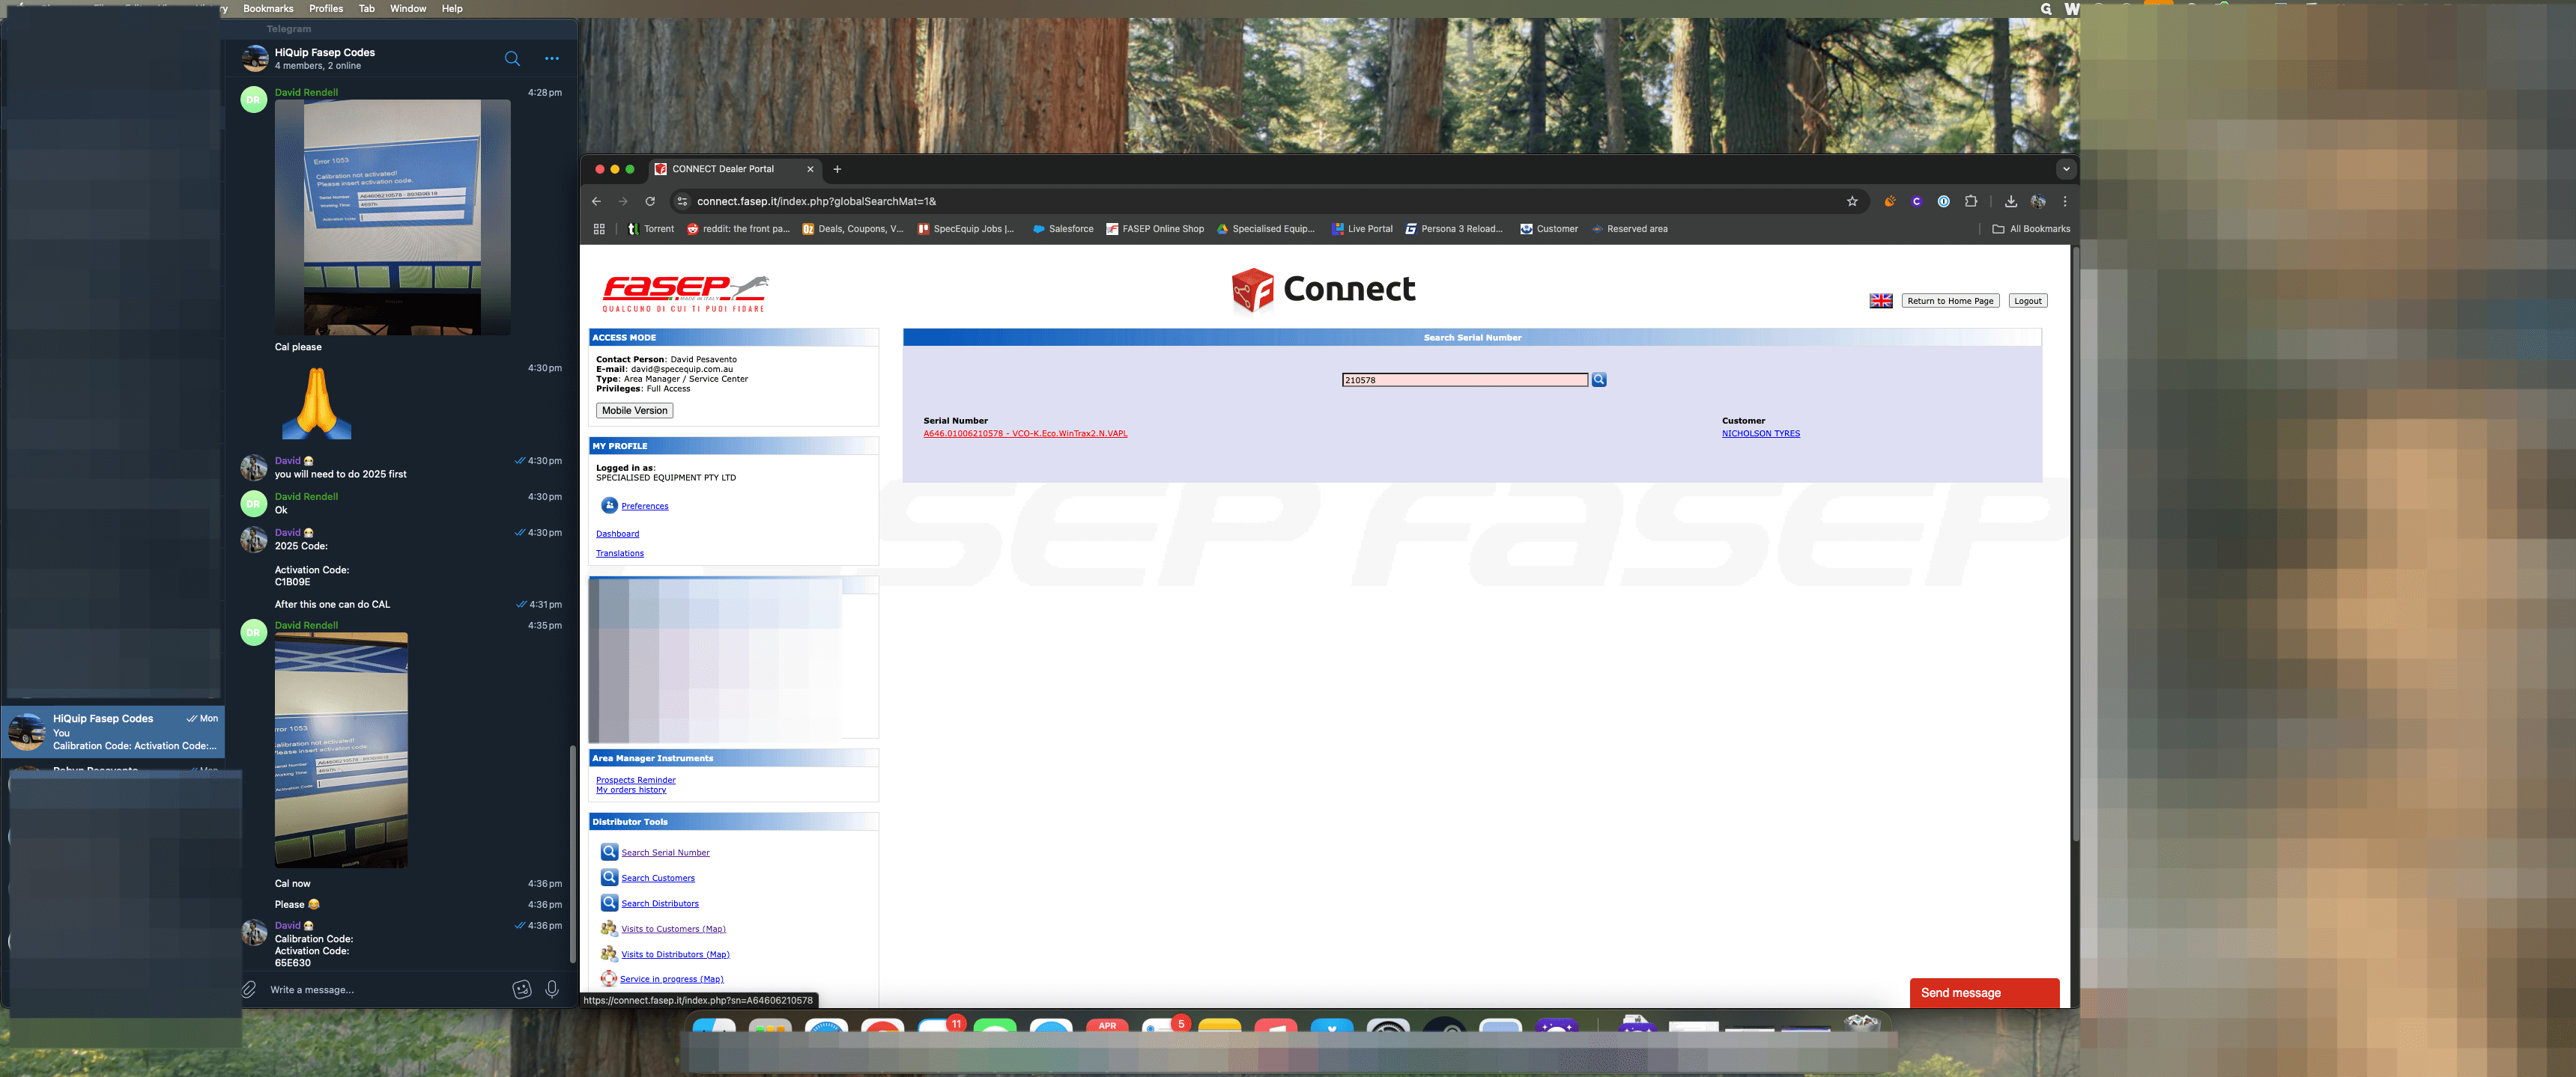Open the Translations link

[620, 554]
